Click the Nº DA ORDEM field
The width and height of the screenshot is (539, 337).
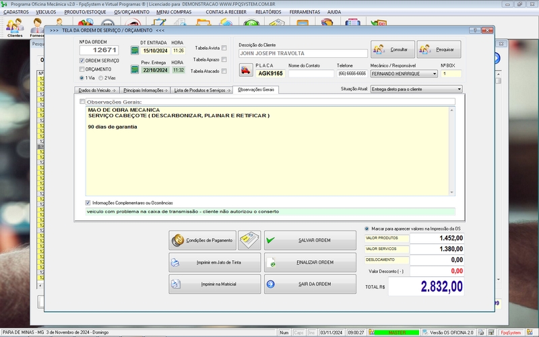pyautogui.click(x=99, y=50)
